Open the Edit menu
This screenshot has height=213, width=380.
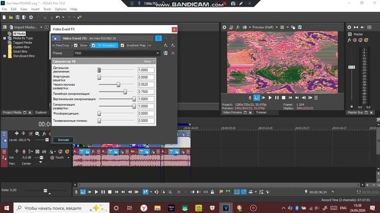point(14,9)
